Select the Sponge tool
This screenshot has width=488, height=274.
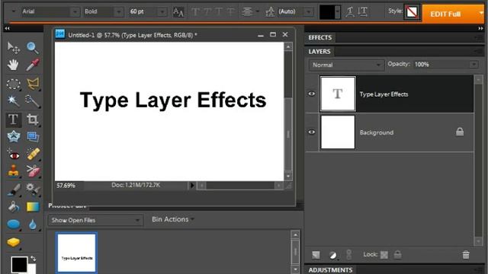[x=14, y=242]
